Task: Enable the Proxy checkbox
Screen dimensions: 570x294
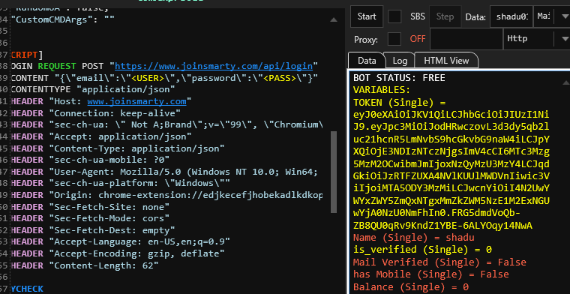Action: [x=394, y=39]
